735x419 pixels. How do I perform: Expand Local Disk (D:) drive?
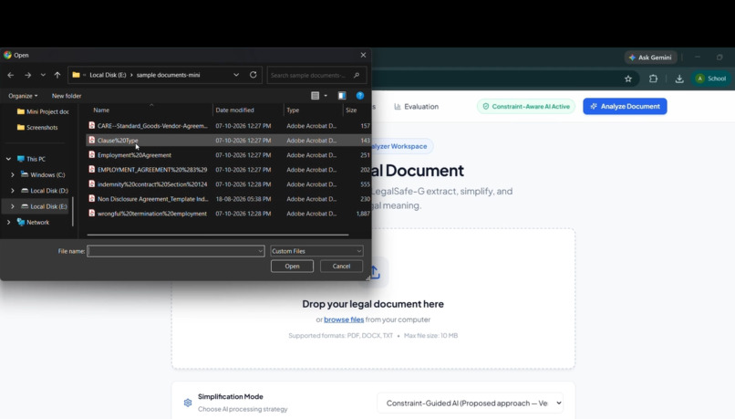pos(13,191)
